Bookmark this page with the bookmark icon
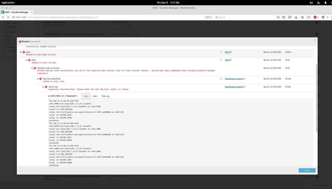Screen dimensions: 332x189 (x=278, y=17)
